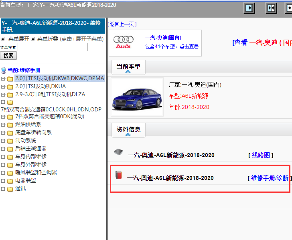The image size is (292, 240).
Task: Click folder icon of 电器装置
Action: coord(10,181)
